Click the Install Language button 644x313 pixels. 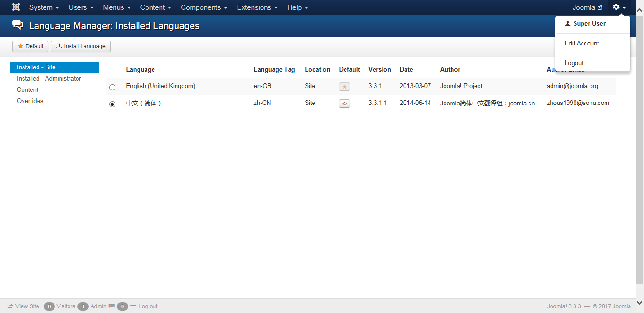81,46
